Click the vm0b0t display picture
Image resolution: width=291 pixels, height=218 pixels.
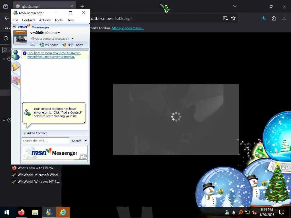click(20, 37)
